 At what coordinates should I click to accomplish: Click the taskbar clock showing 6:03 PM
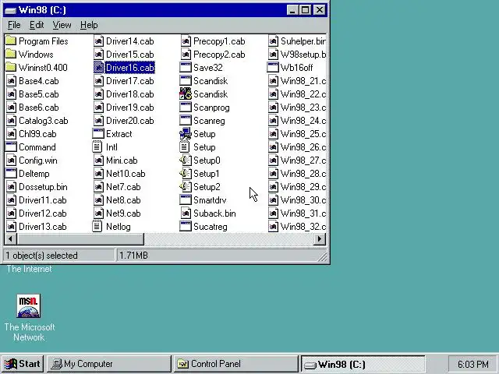[x=473, y=364]
